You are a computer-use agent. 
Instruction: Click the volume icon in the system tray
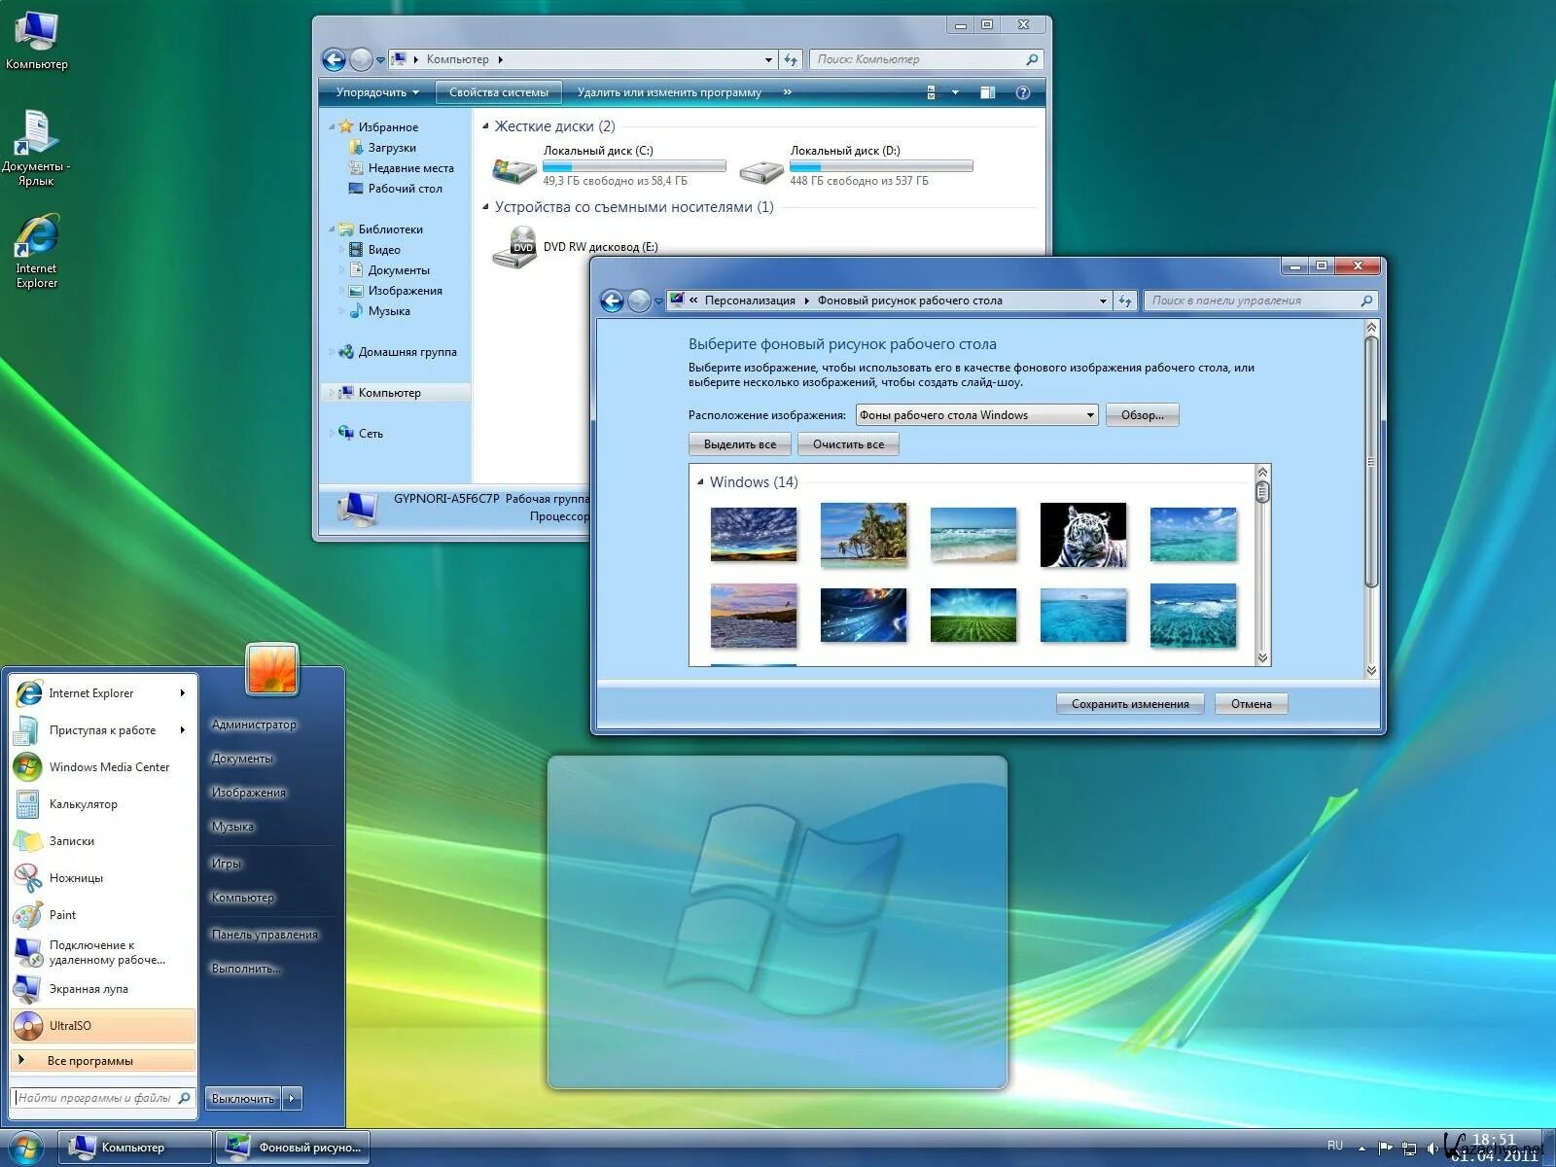1432,1149
